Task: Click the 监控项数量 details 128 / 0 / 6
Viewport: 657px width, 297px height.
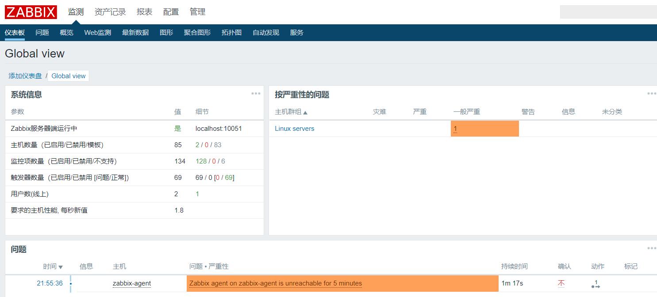Action: [210, 161]
